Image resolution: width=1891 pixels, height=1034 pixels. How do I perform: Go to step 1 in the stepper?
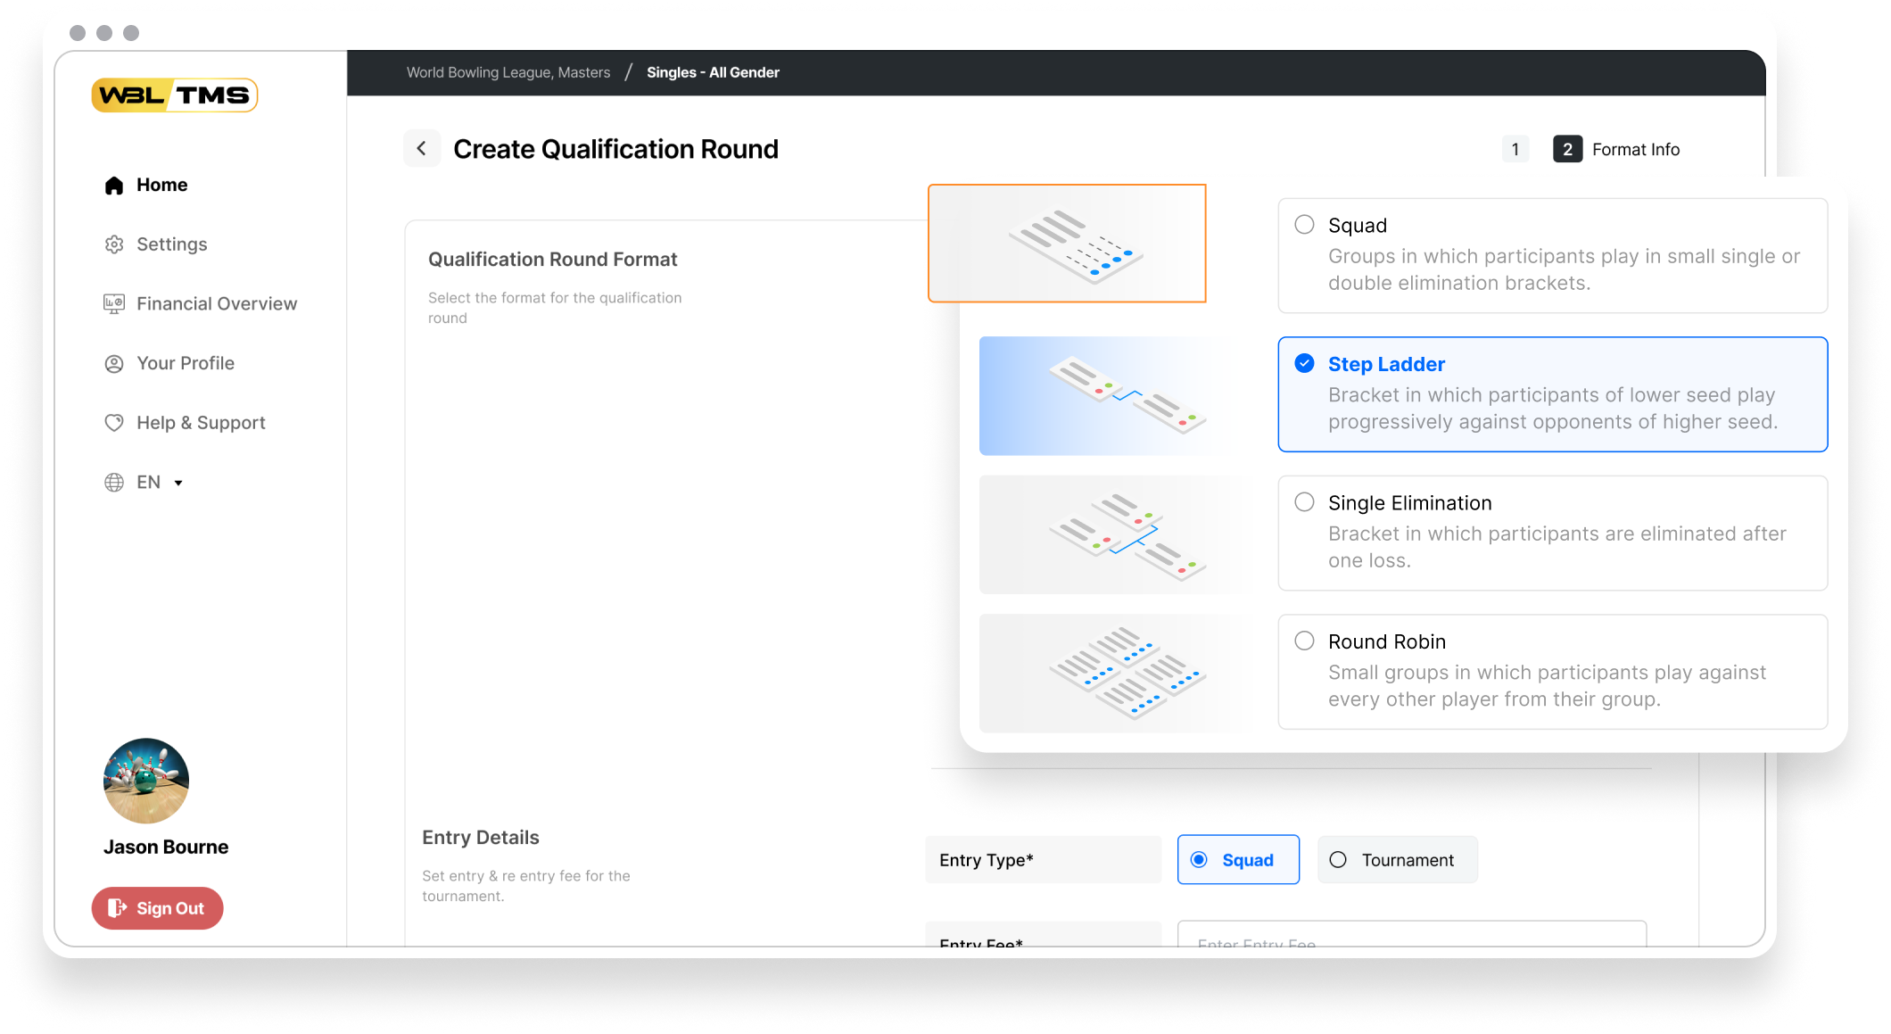1515,150
